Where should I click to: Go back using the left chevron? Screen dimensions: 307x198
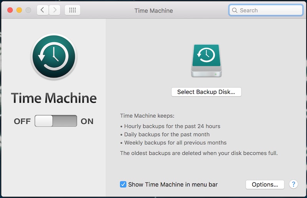[x=43, y=10]
